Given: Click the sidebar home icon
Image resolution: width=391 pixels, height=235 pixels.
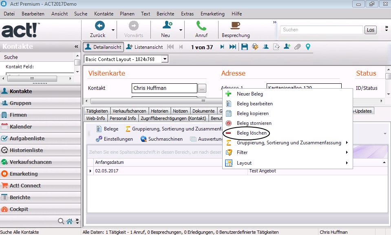Looking at the screenshot, I should (70, 221).
